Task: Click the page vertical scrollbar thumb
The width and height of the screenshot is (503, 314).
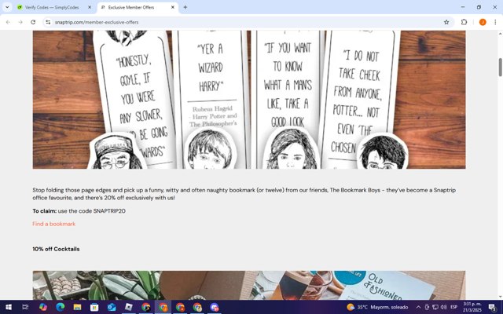Action: [500, 68]
